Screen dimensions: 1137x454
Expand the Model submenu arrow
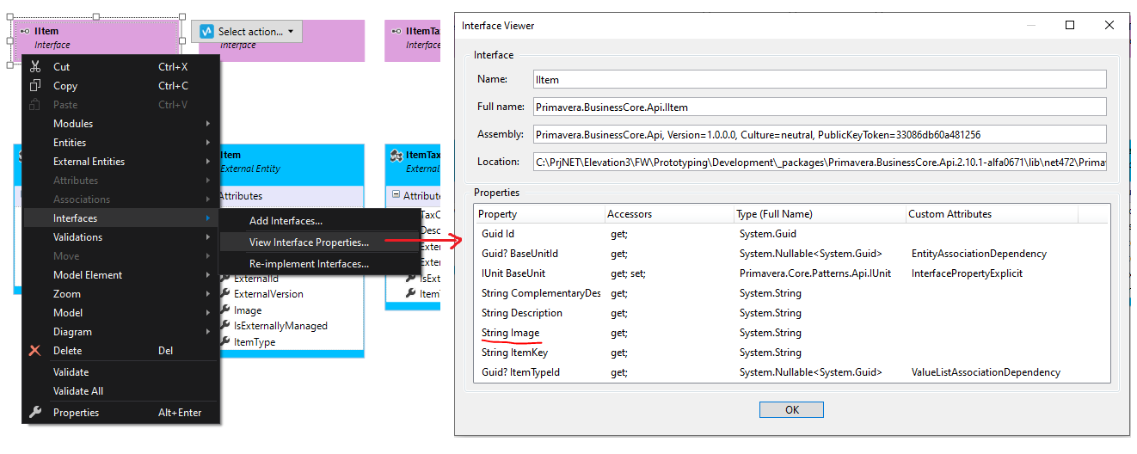pos(208,313)
